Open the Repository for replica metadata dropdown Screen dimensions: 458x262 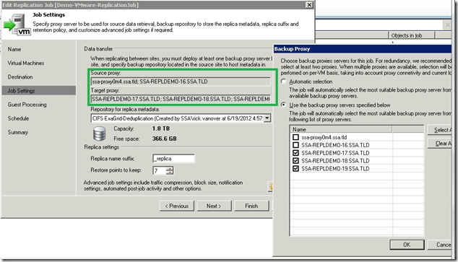[x=267, y=118]
